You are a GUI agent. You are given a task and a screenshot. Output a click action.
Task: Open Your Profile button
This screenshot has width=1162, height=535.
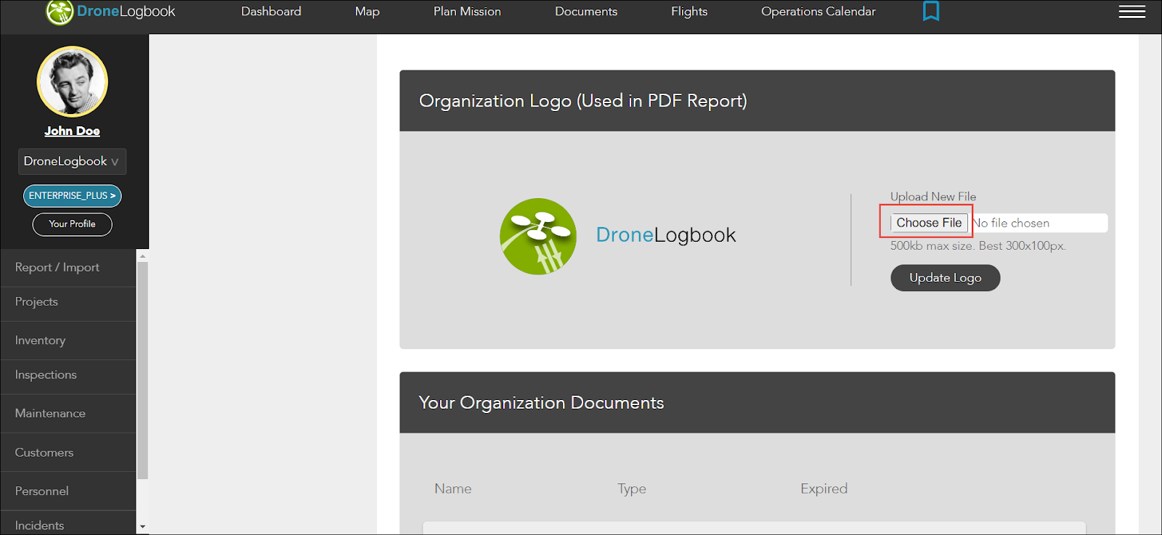tap(73, 224)
